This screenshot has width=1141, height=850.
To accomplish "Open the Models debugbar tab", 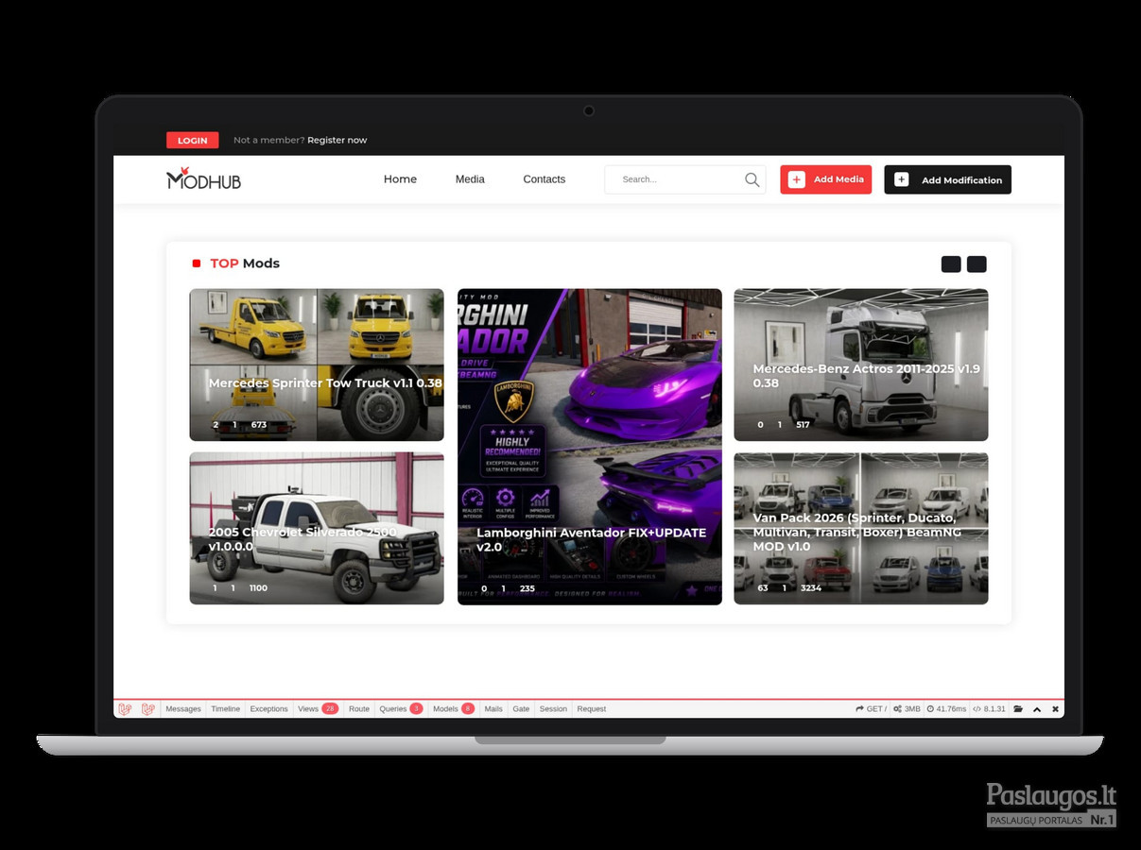I will pyautogui.click(x=453, y=709).
